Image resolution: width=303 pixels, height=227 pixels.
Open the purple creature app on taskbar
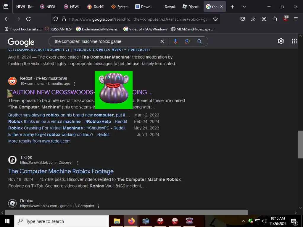(x=189, y=221)
